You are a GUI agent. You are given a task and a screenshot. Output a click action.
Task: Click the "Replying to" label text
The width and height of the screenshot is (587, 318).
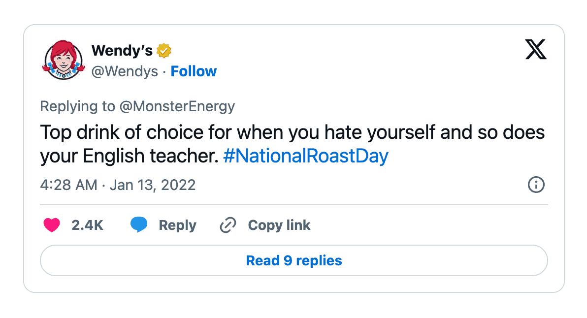coord(77,106)
